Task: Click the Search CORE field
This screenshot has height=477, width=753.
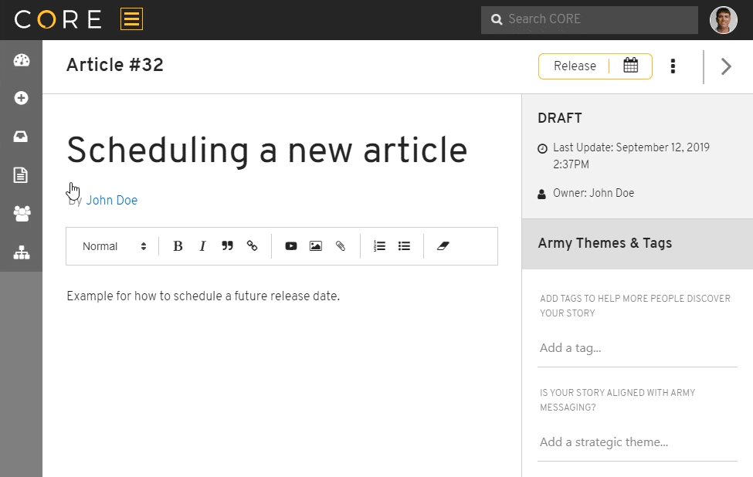Action: [x=589, y=19]
